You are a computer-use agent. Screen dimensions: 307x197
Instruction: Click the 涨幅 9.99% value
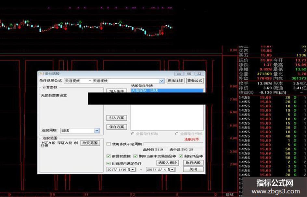[x=266, y=69]
